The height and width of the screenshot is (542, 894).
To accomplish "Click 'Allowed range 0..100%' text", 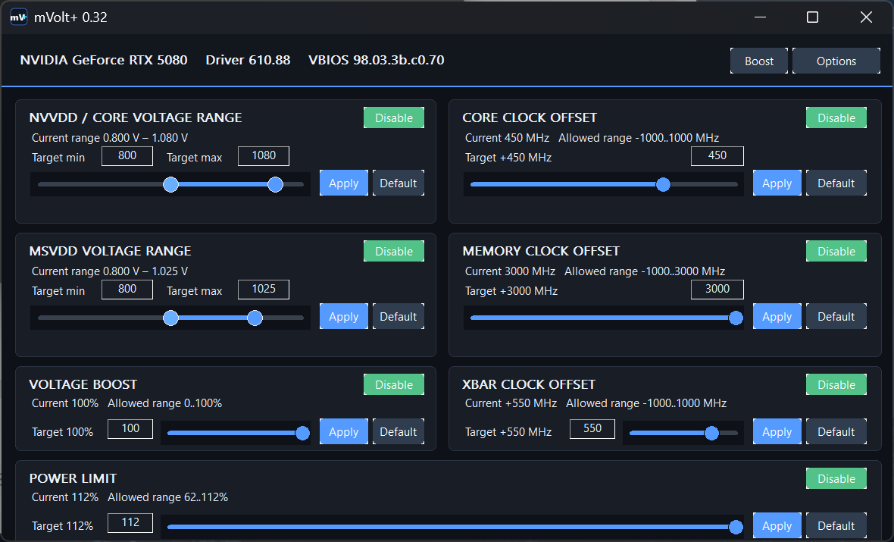I will coord(164,403).
